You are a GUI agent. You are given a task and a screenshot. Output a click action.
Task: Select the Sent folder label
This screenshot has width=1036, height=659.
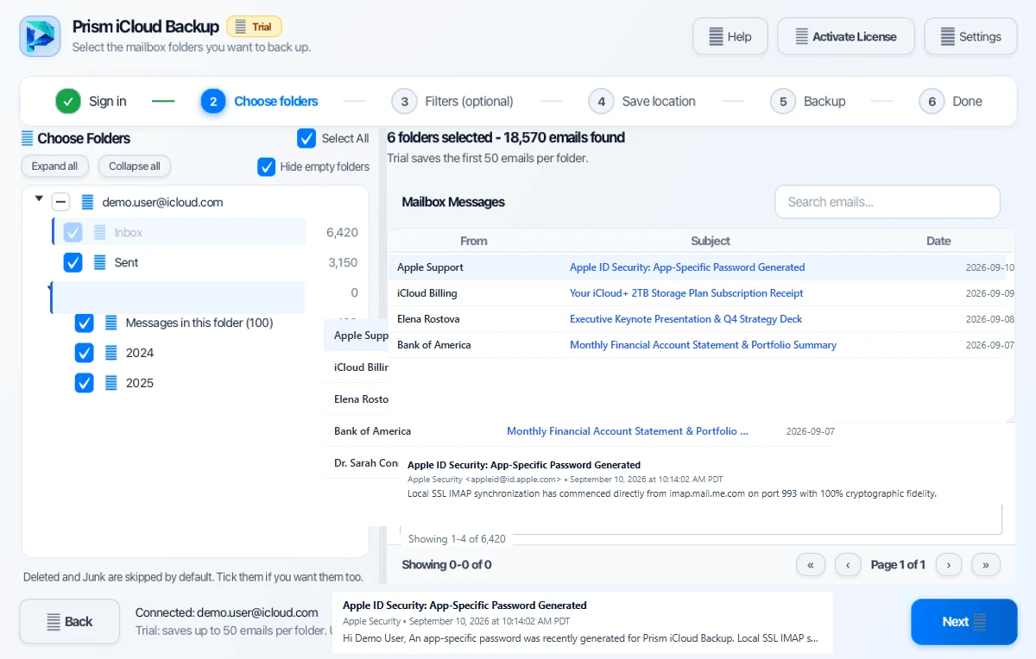tap(126, 262)
